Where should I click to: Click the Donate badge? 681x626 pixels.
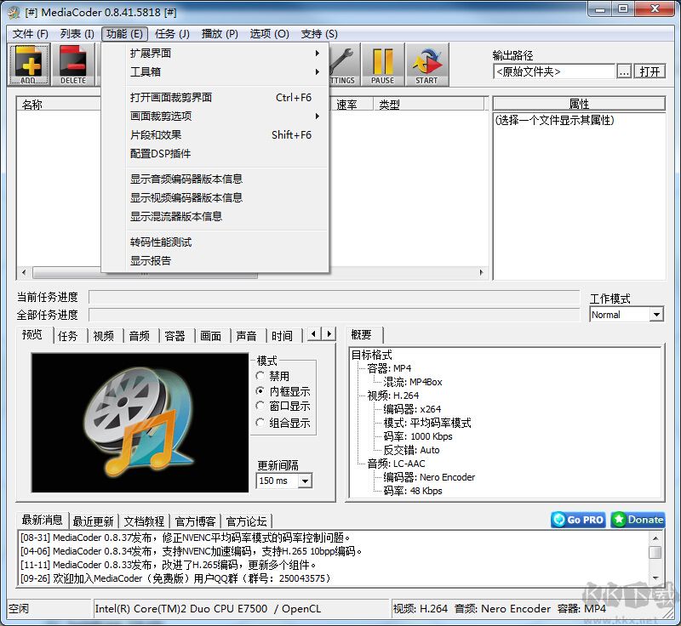click(x=637, y=520)
